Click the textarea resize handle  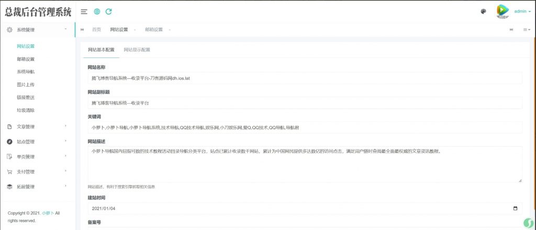(520, 180)
